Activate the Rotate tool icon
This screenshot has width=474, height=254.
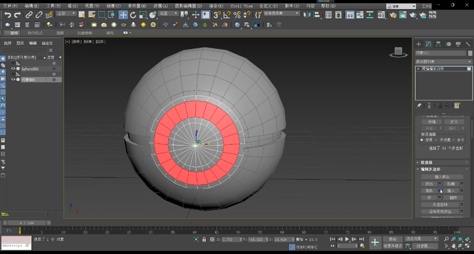(x=133, y=15)
